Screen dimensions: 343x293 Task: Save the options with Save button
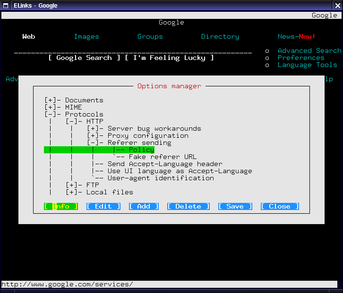(x=235, y=207)
